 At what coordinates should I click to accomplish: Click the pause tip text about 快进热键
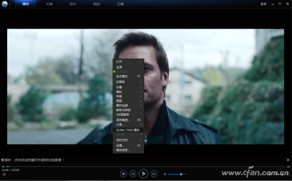32,160
